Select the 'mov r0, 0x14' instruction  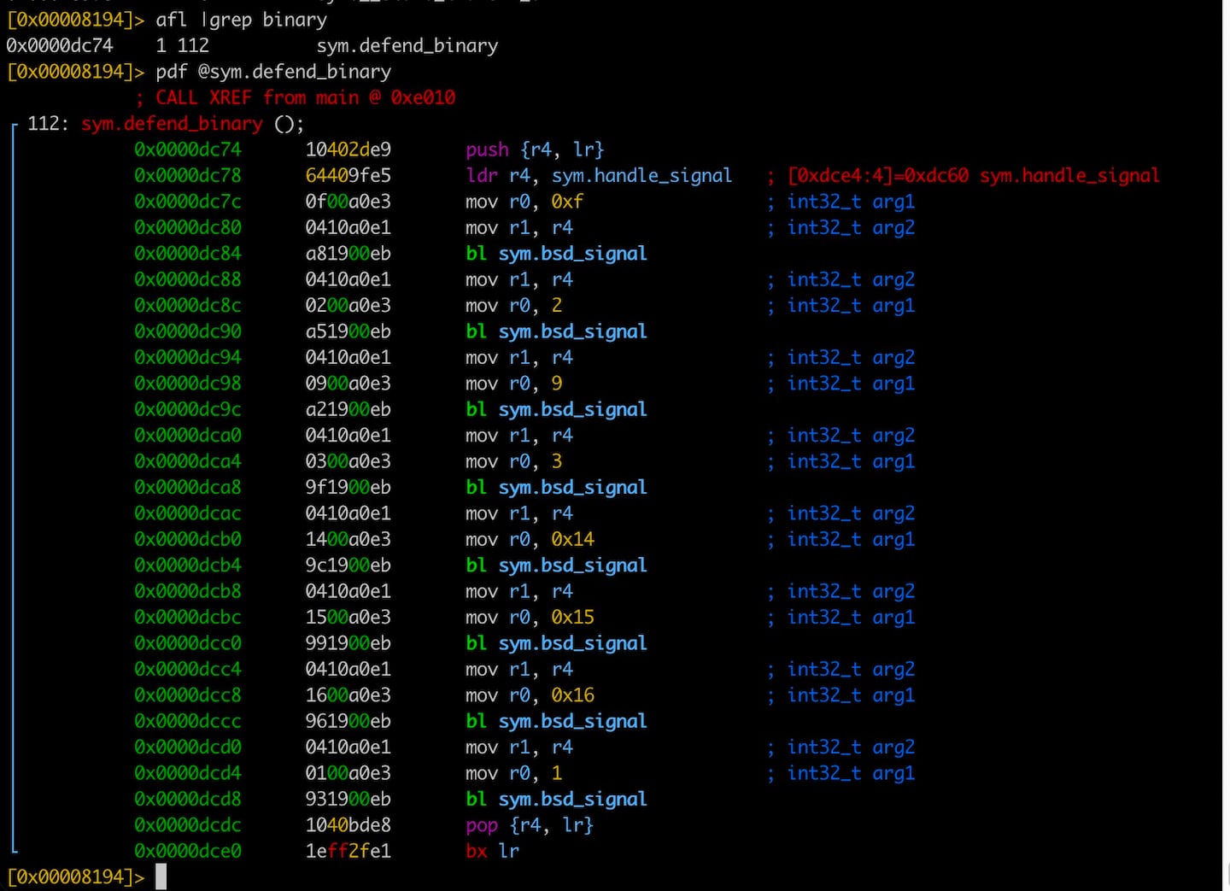tap(530, 540)
